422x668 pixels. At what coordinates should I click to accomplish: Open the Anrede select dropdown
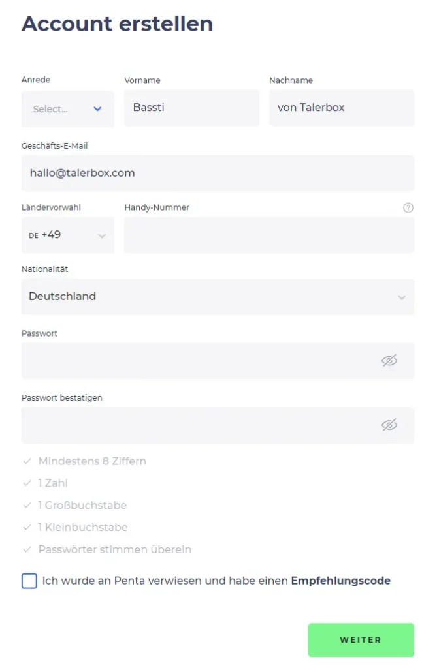[x=67, y=109]
